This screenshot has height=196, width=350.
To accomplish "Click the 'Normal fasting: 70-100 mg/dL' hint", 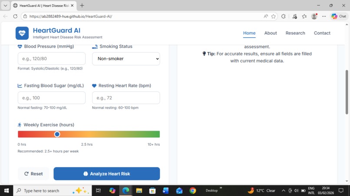I will [42, 108].
